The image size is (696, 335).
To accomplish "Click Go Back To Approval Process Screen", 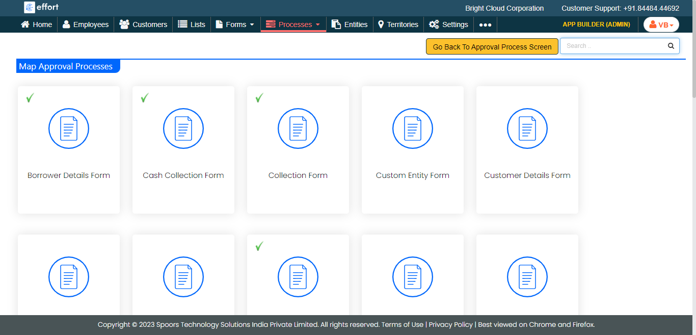I will point(492,47).
